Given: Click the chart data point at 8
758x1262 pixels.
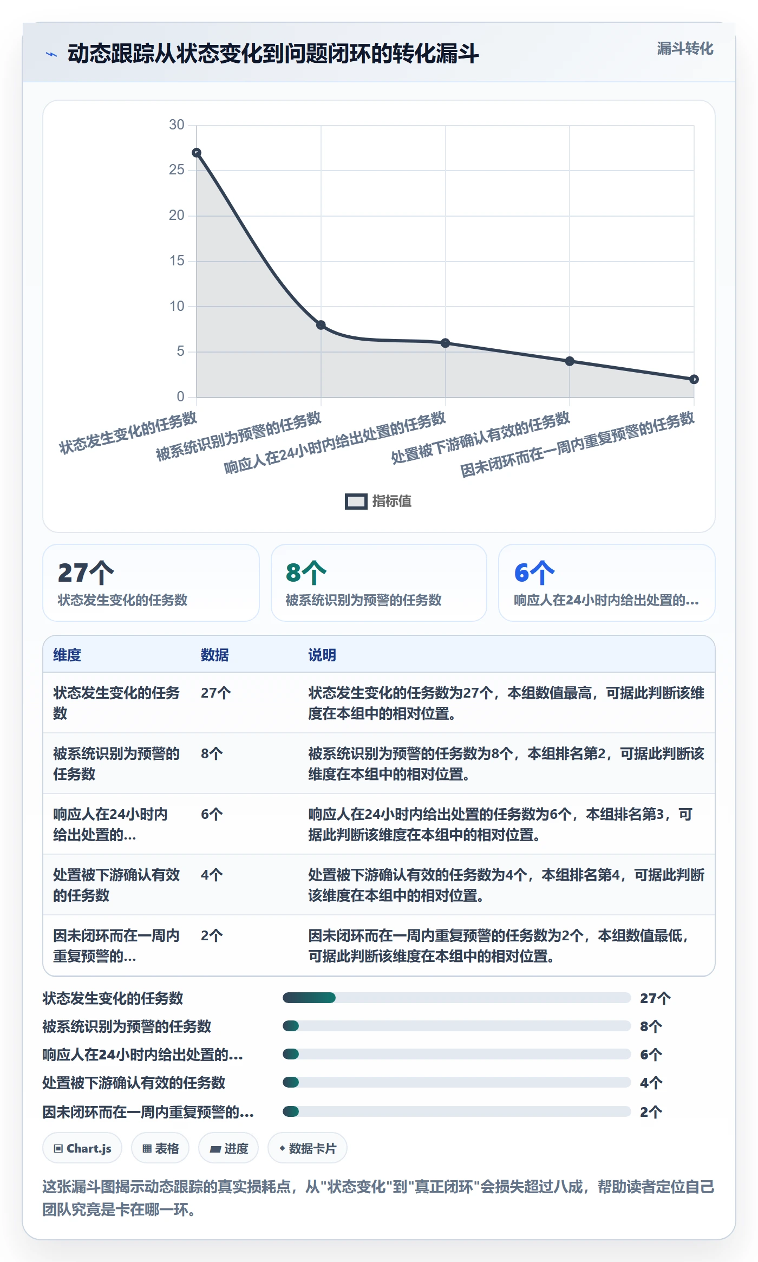Looking at the screenshot, I should (321, 325).
